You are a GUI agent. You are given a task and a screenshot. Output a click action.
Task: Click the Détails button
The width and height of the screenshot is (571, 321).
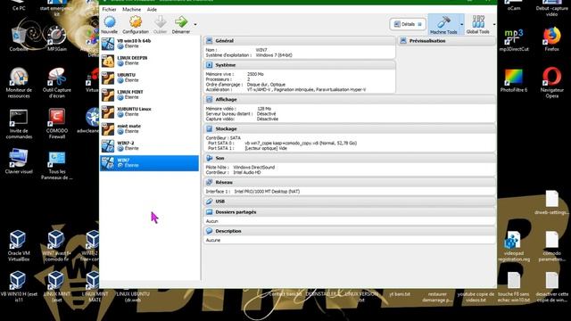click(x=408, y=24)
